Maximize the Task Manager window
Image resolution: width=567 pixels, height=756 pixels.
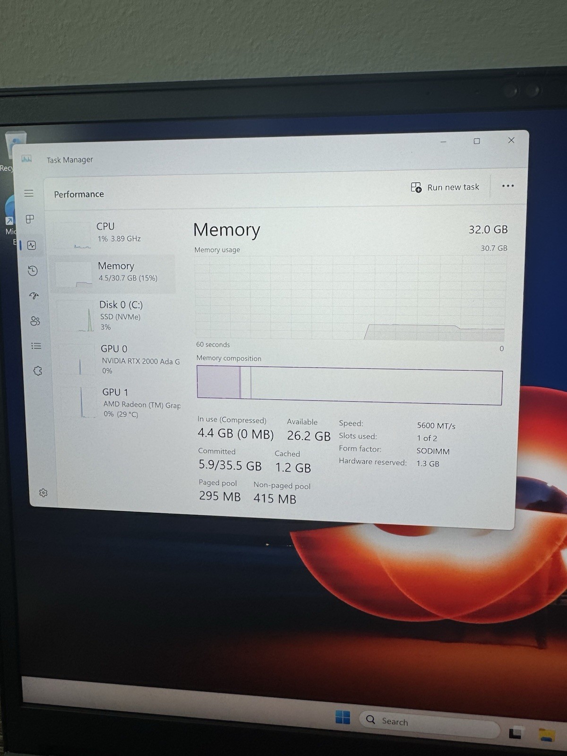pyautogui.click(x=477, y=141)
